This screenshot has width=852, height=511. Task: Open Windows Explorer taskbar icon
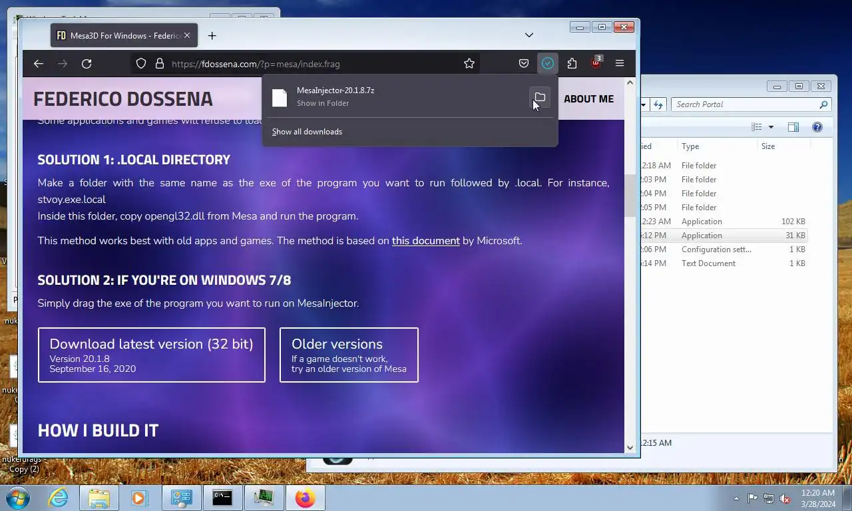pyautogui.click(x=99, y=498)
